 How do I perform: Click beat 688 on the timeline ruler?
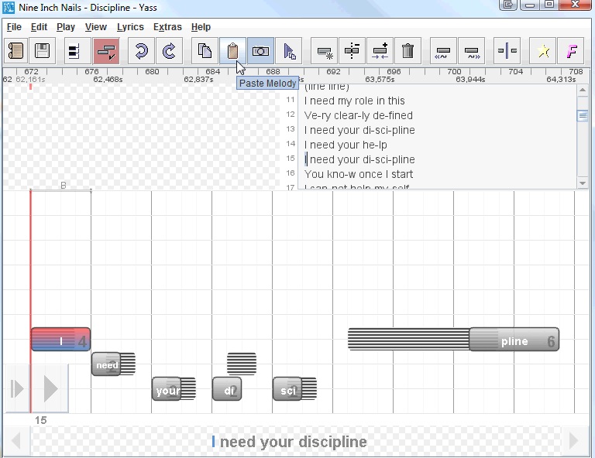point(273,72)
